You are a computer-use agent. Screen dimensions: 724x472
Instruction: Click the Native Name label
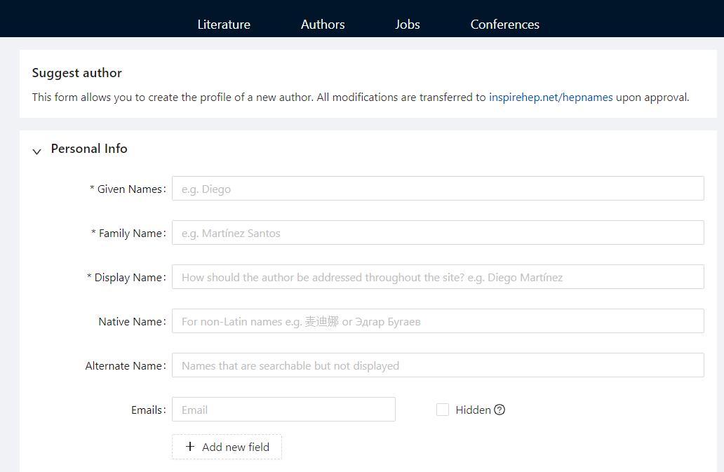132,322
